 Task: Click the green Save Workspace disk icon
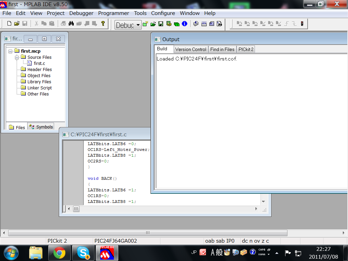(x=161, y=24)
